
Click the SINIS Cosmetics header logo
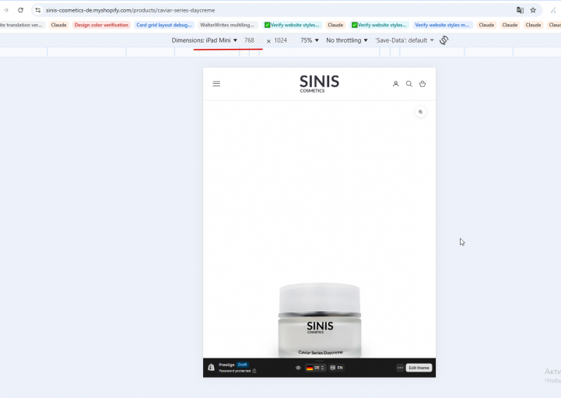coord(319,84)
